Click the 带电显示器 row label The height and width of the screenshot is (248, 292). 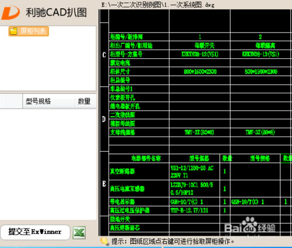point(123,201)
